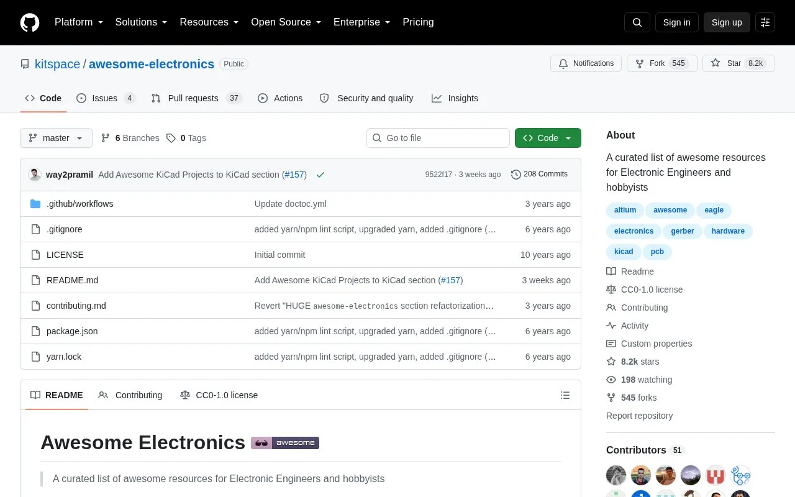Open the green Code dropdown
Screen dimensions: 795x497
point(548,138)
